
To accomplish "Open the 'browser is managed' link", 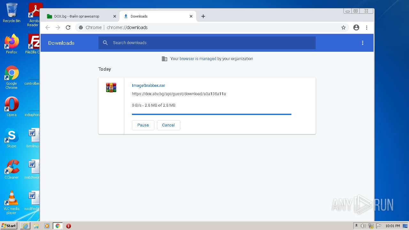I will click(x=198, y=59).
